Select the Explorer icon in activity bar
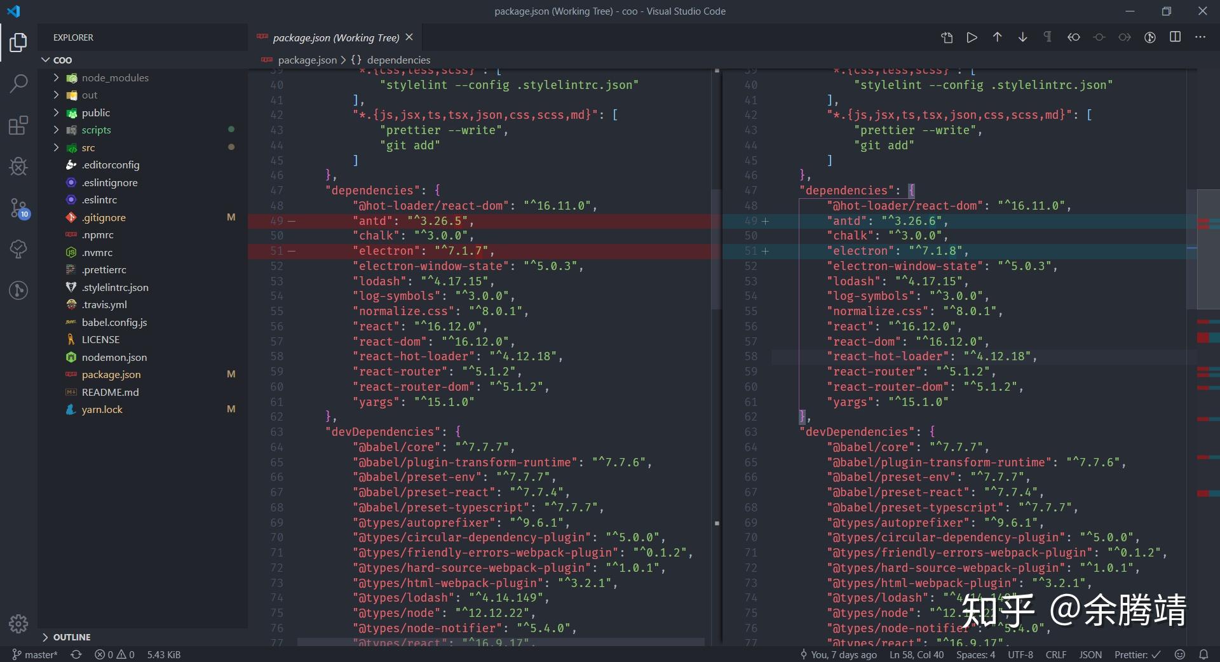1220x662 pixels. click(x=18, y=42)
